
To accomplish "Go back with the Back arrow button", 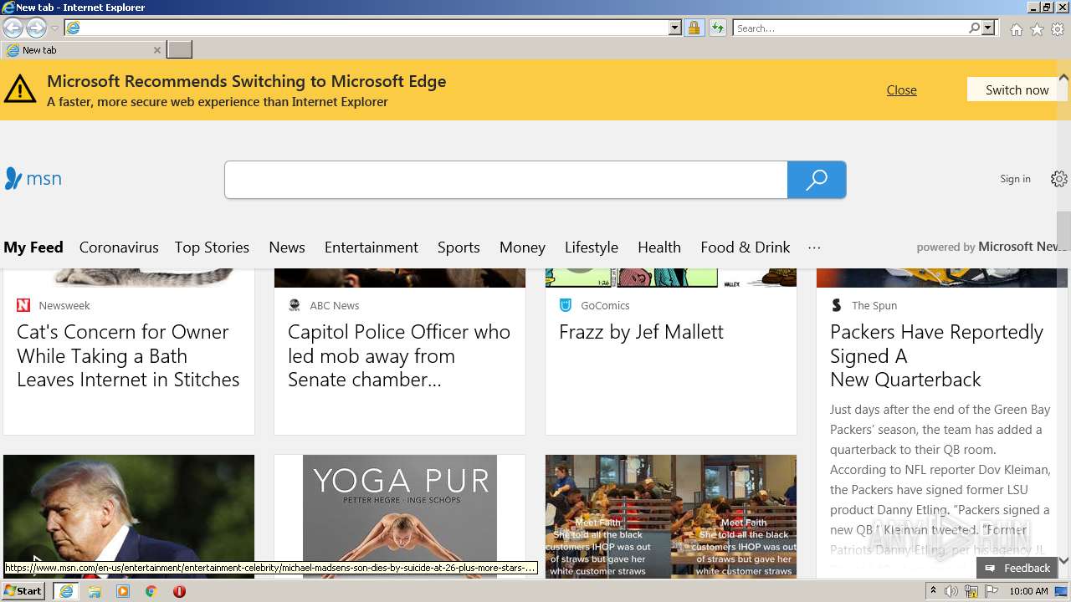I will point(13,28).
